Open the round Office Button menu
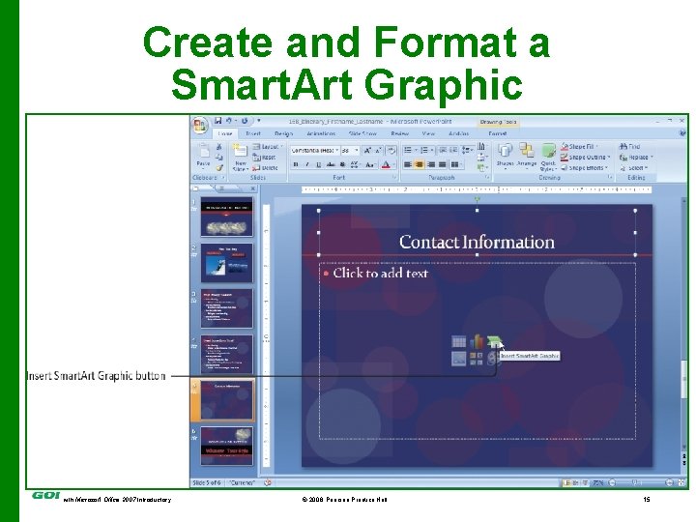The width and height of the screenshot is (696, 522). coord(199,125)
